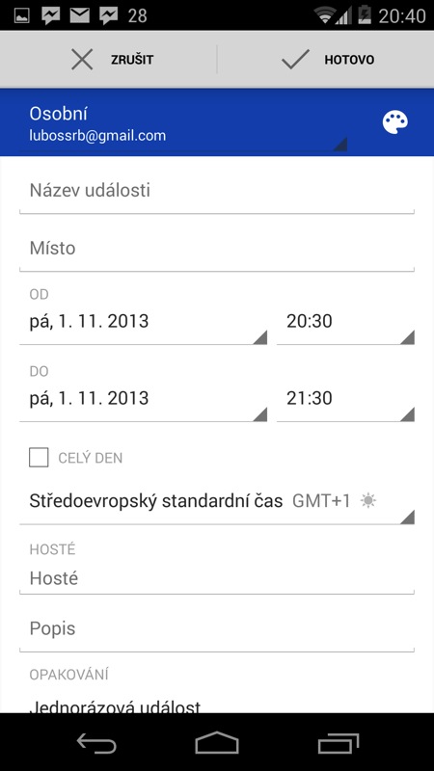Screen dimensions: 434x771
Task: Tap the envelope notification icon in status bar
Action: pos(80,15)
